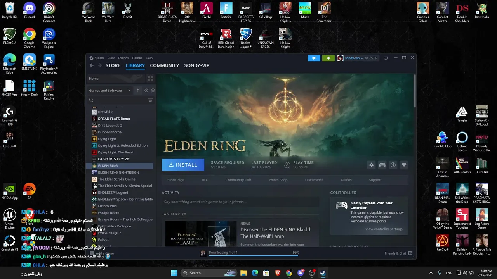
Task: Click the game page vertical scrollbar
Action: click(x=415, y=91)
